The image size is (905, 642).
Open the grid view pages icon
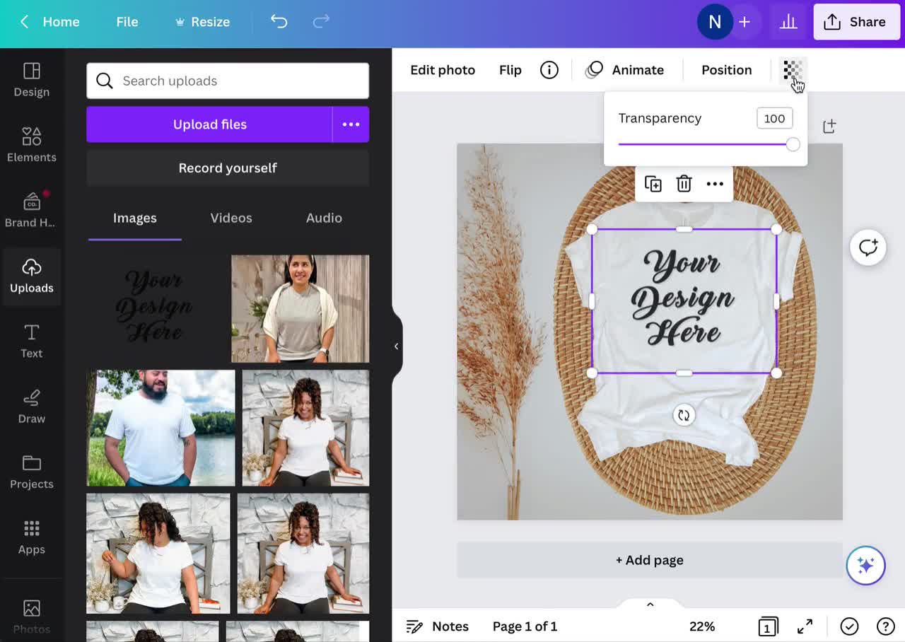pos(768,626)
